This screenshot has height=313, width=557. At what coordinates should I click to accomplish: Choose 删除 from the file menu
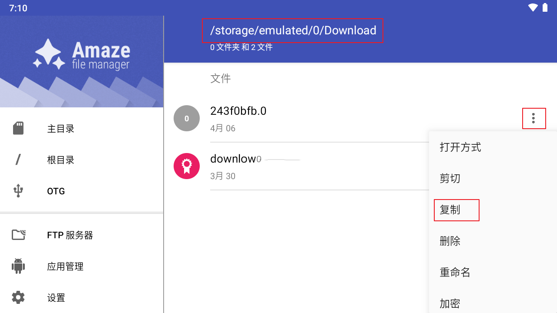(x=450, y=241)
